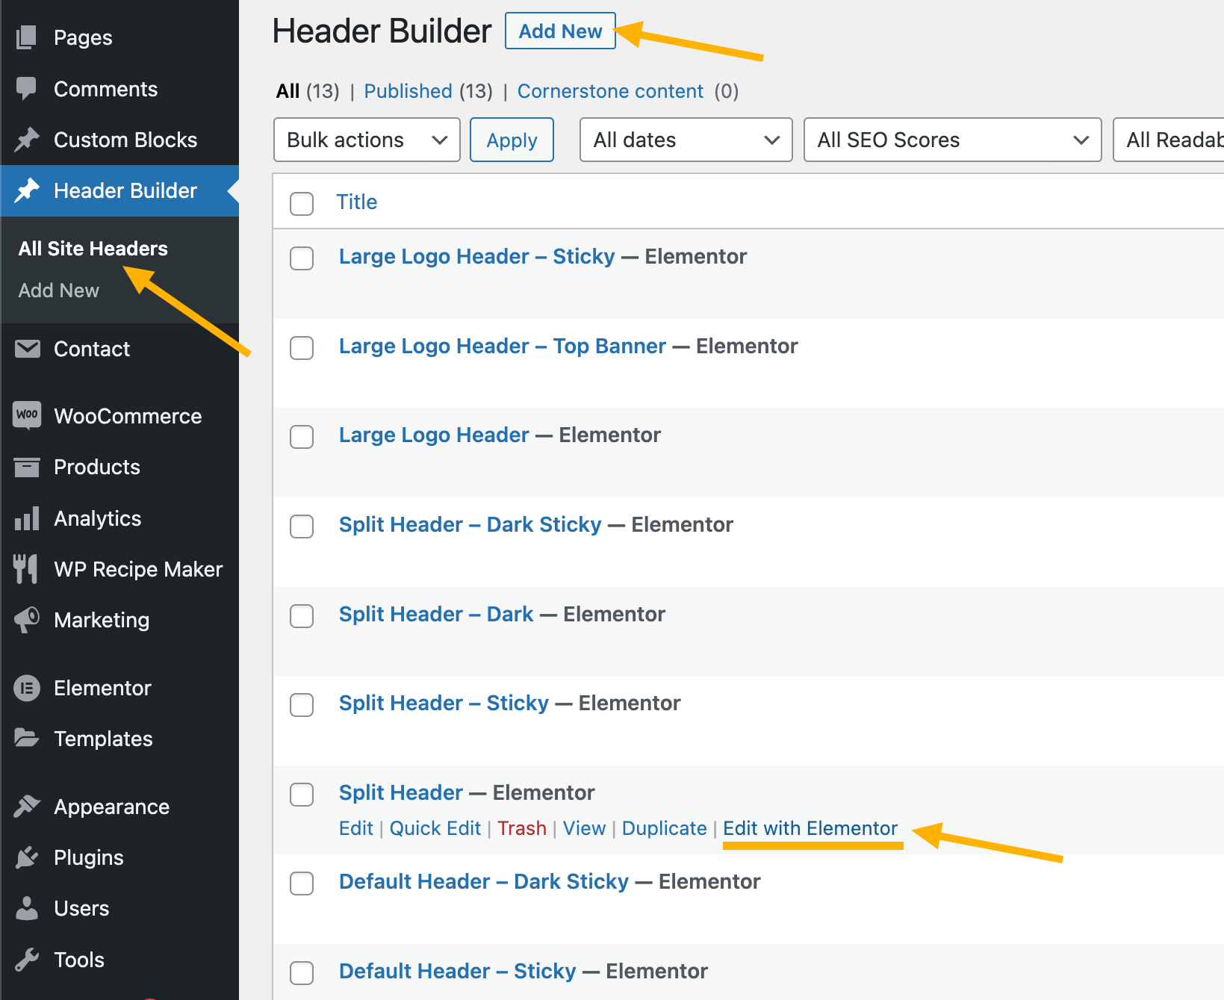Click Trash for the Split Header entry

[x=521, y=827]
